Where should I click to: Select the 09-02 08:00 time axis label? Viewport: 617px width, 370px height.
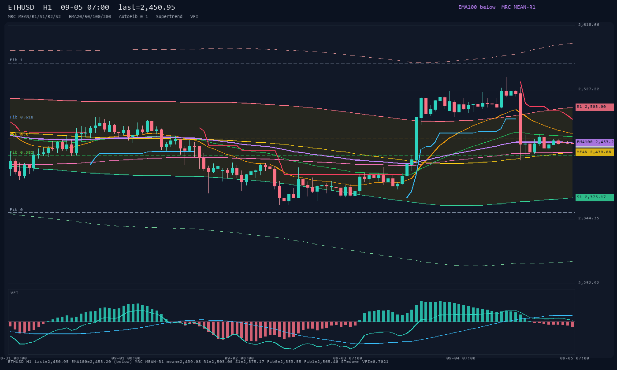click(239, 358)
